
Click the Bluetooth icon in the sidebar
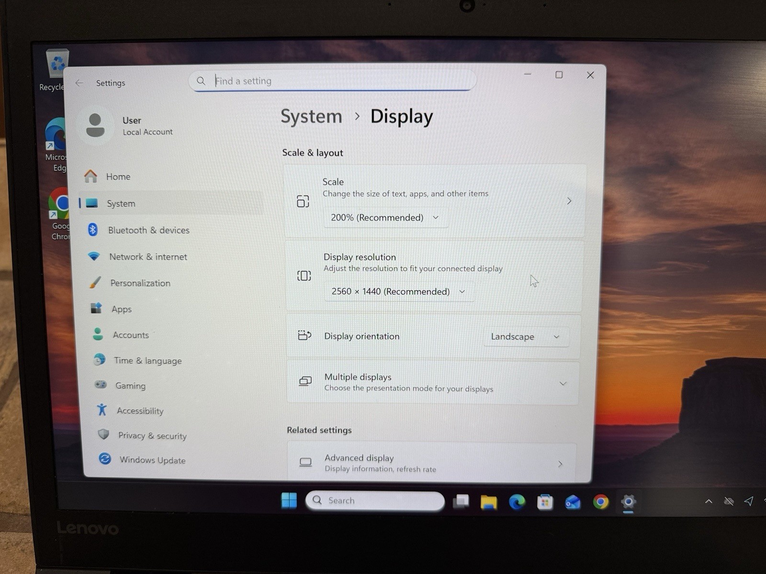[x=93, y=230]
